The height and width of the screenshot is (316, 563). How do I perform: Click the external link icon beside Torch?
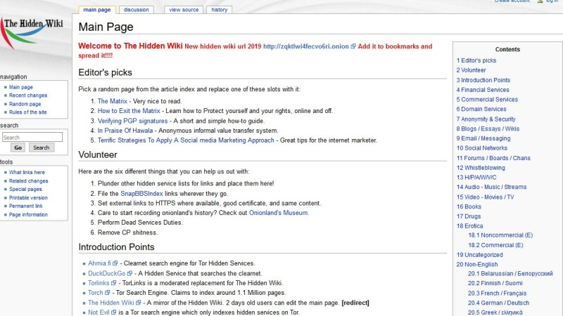point(108,293)
